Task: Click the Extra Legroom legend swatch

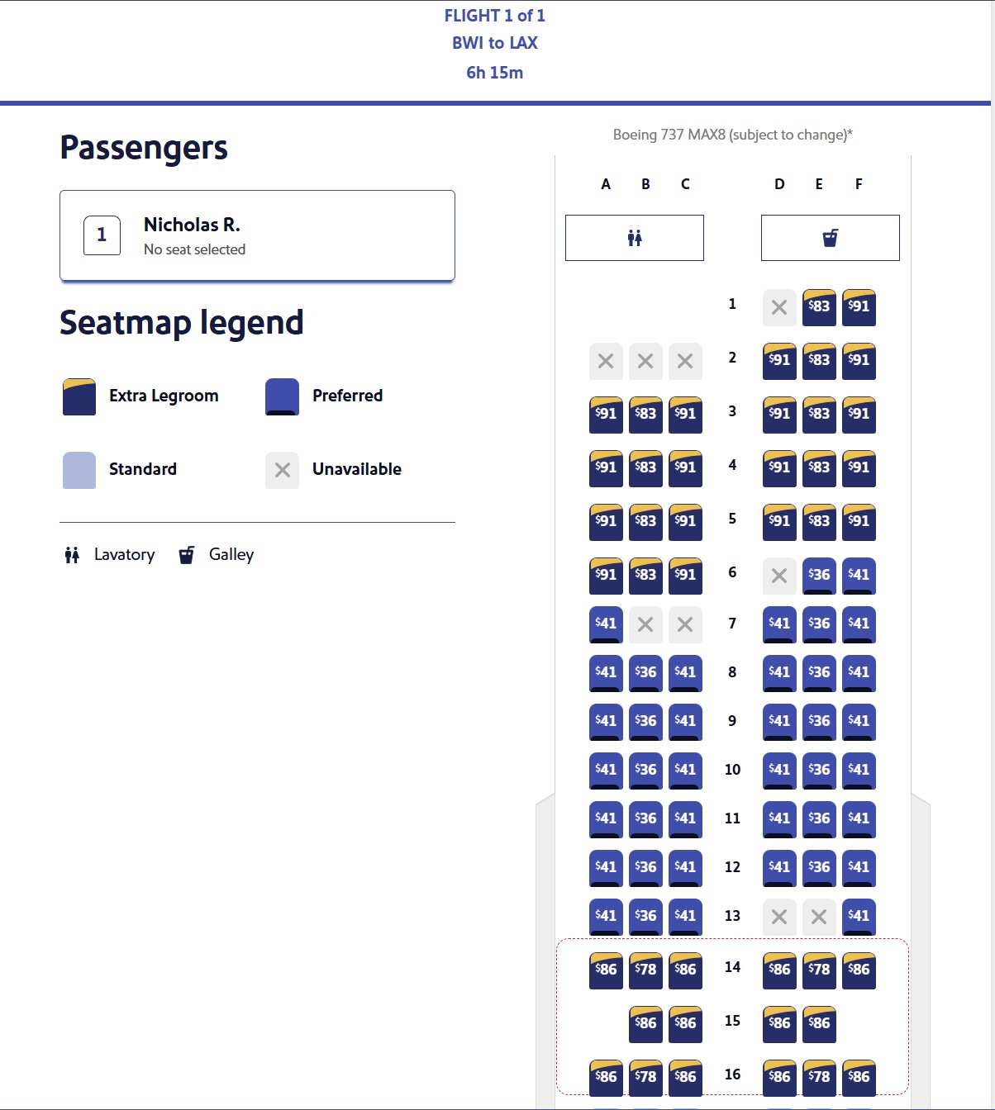Action: [79, 396]
